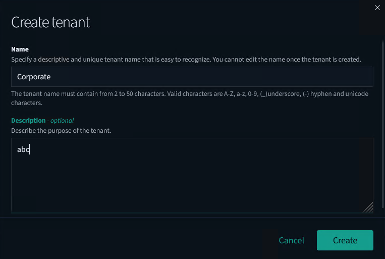Viewport: 385px width, 259px height.
Task: Place cursor on the "Corporate" text
Action: pos(34,77)
